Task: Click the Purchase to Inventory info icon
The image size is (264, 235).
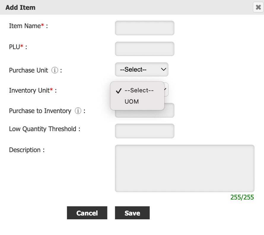Action: tap(78, 111)
